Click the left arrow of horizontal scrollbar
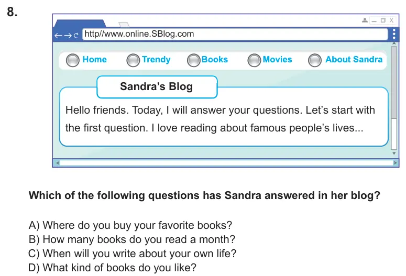The image size is (406, 276). (x=58, y=163)
